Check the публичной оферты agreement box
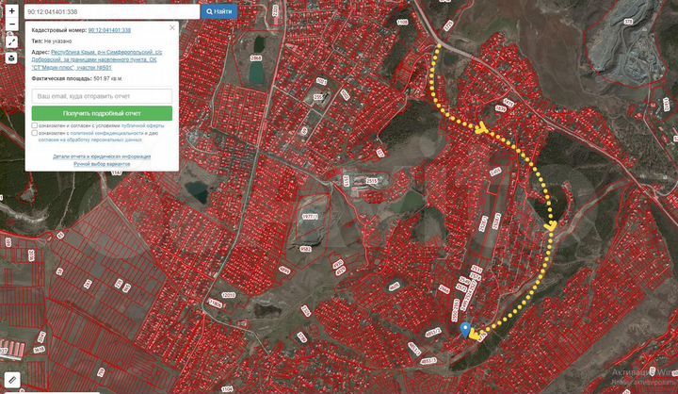The image size is (678, 394). (34, 125)
